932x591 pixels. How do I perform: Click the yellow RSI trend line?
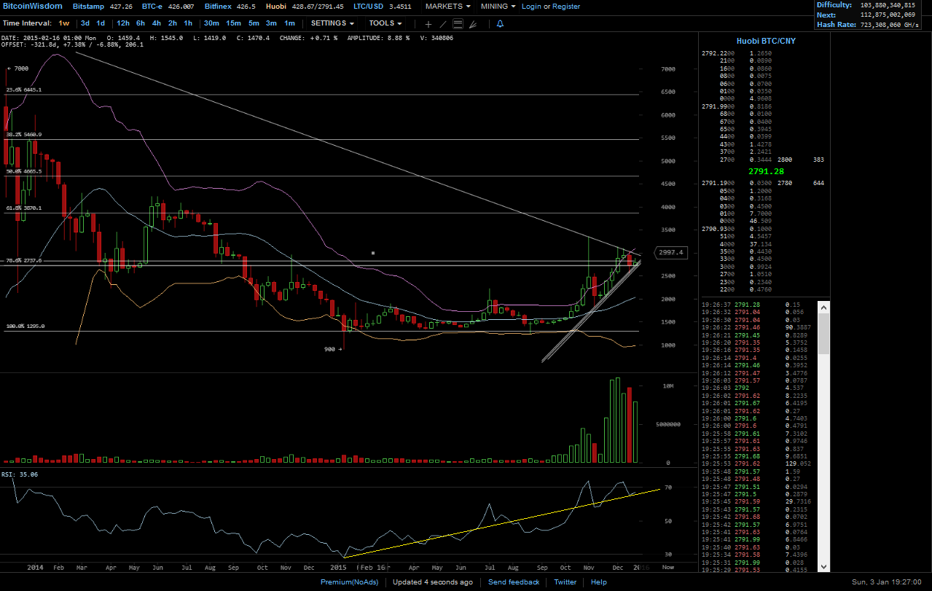click(x=503, y=522)
